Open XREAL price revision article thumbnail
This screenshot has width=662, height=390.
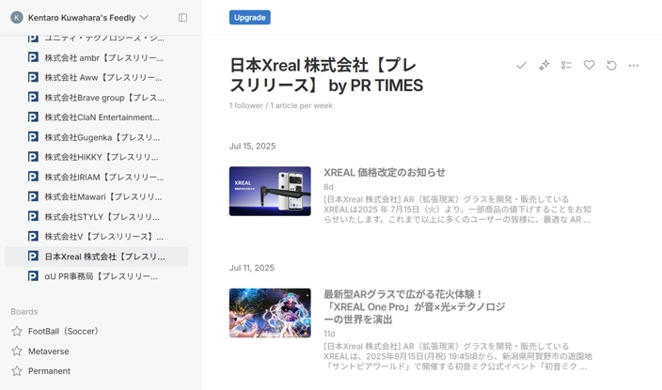pos(270,191)
